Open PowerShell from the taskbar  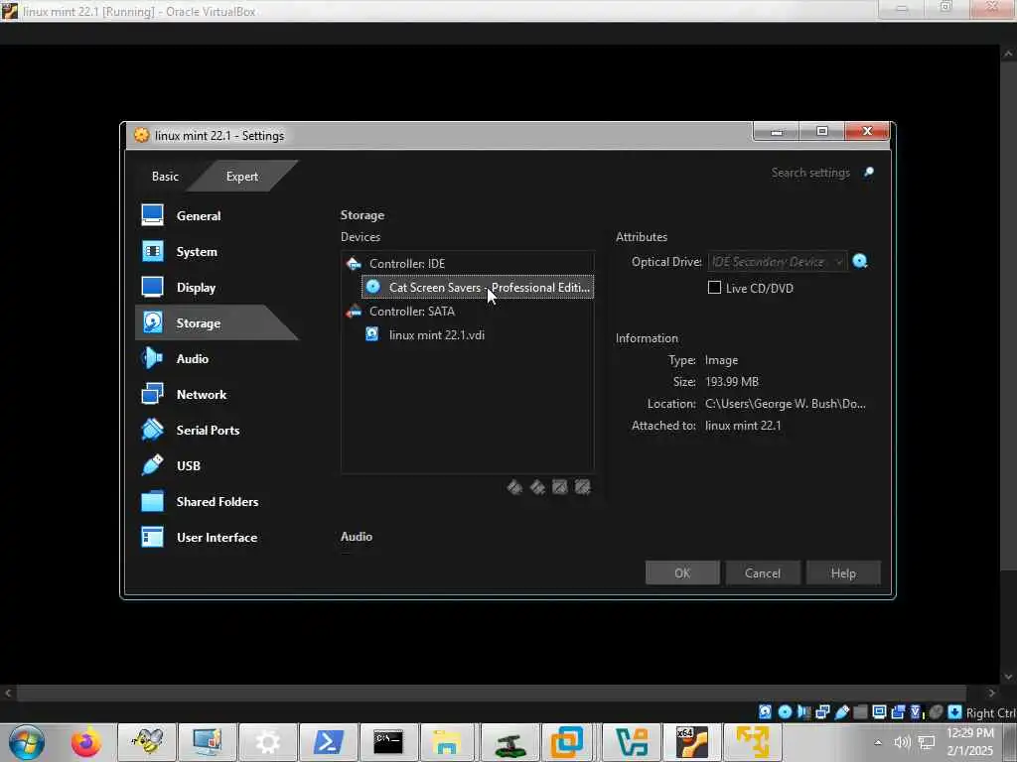click(328, 742)
